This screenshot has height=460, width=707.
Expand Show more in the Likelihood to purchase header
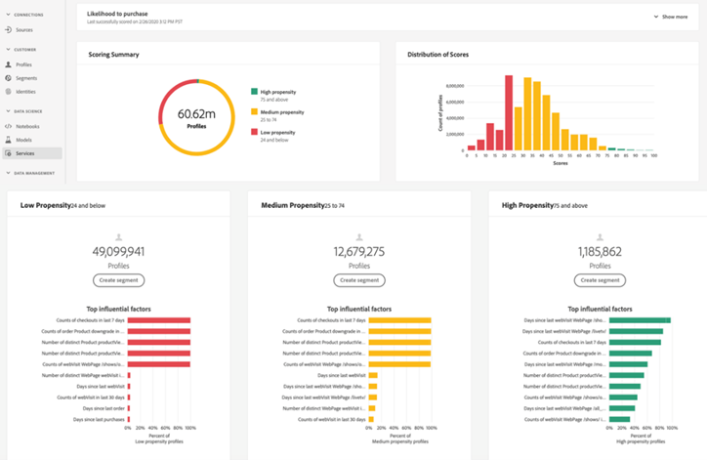[x=671, y=17]
